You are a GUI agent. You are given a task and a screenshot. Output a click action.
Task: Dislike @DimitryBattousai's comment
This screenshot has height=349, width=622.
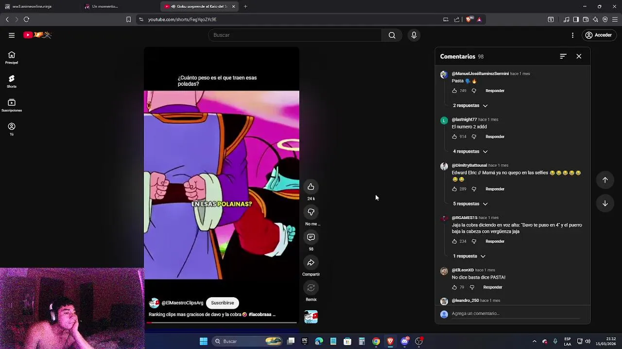474,190
